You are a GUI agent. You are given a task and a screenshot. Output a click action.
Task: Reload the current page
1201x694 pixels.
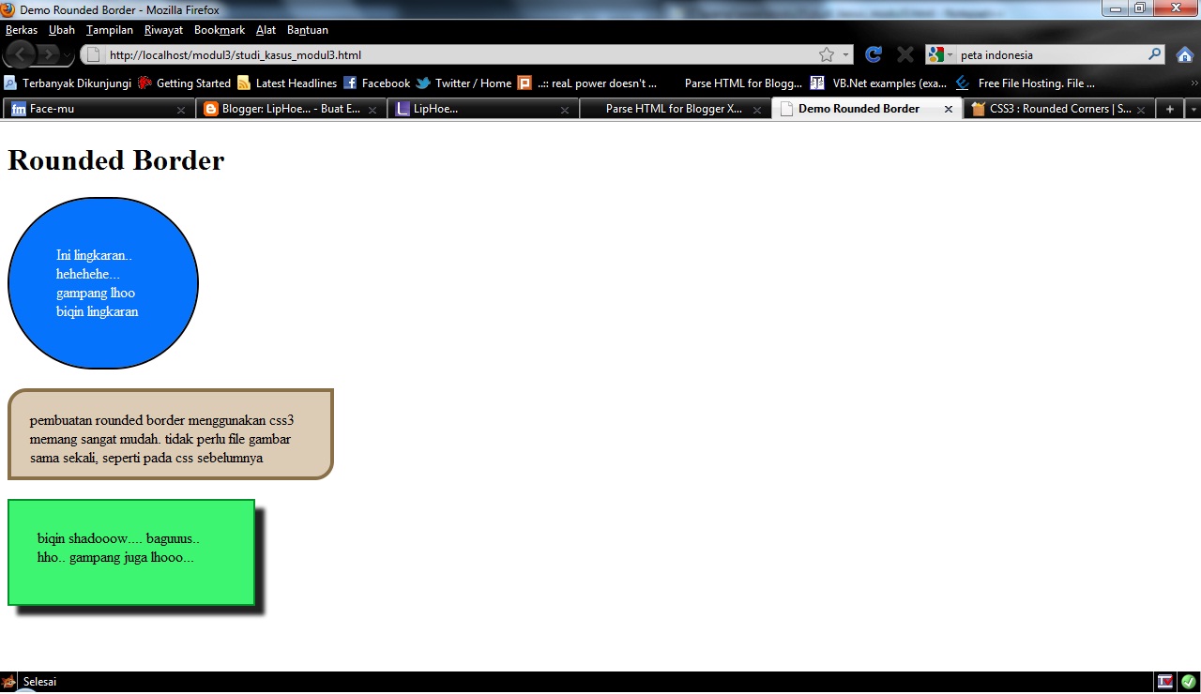coord(873,54)
